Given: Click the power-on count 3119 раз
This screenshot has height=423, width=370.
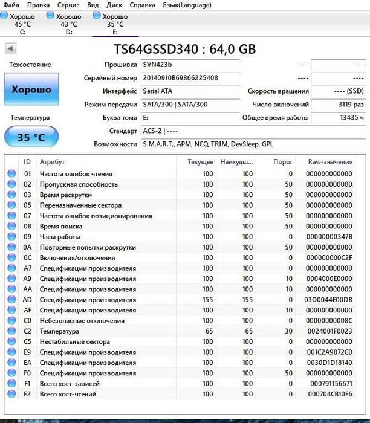Looking at the screenshot, I should (338, 105).
